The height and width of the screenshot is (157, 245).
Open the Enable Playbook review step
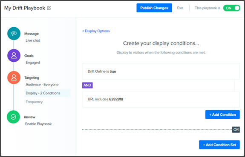[38, 124]
